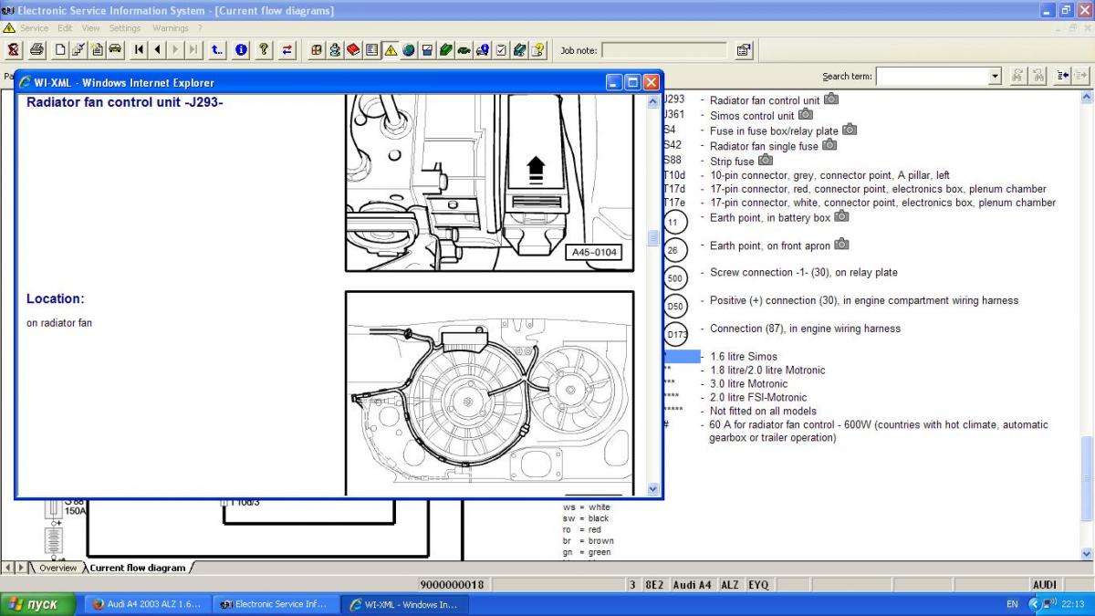Open camera icon for Fuse in fuse box/relay plate
The image size is (1095, 616).
click(x=850, y=130)
